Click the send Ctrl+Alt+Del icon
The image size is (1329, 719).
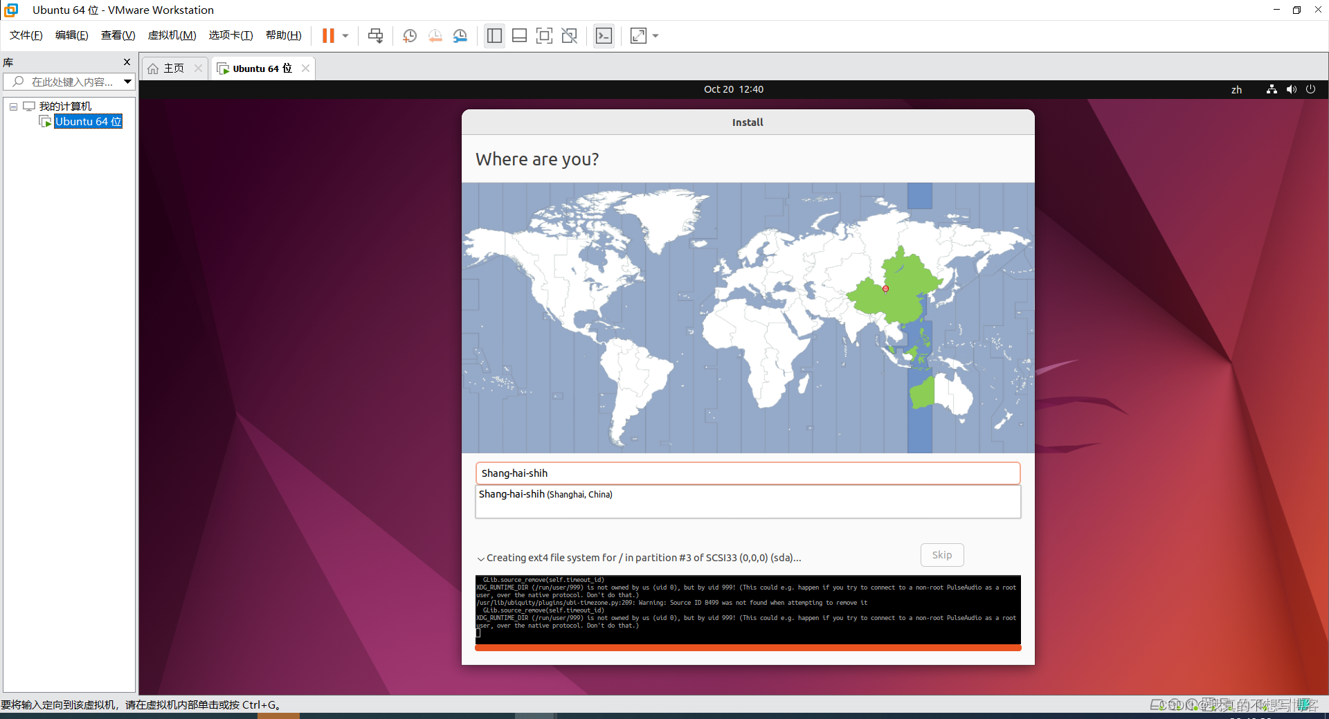375,35
